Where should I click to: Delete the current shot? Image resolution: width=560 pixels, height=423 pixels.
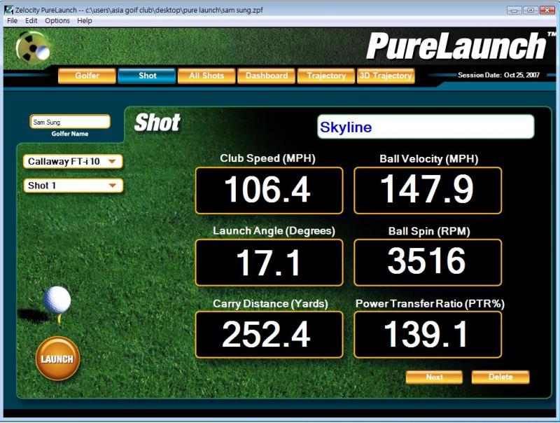point(500,377)
